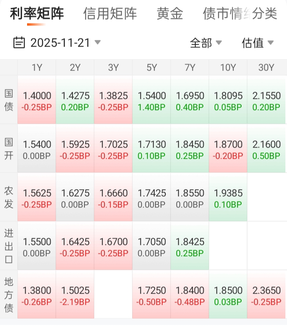Select the 农发 row label
Image resolution: width=287 pixels, height=326 pixels.
point(9,197)
